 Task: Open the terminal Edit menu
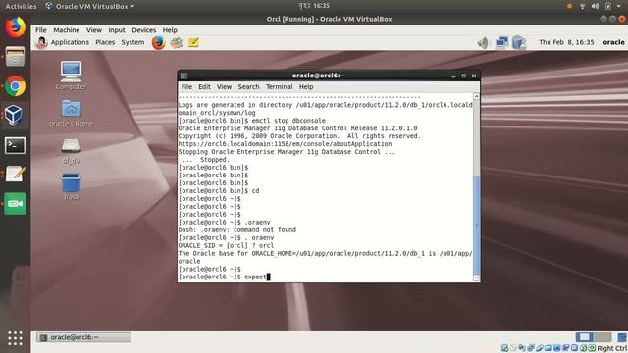tap(204, 87)
